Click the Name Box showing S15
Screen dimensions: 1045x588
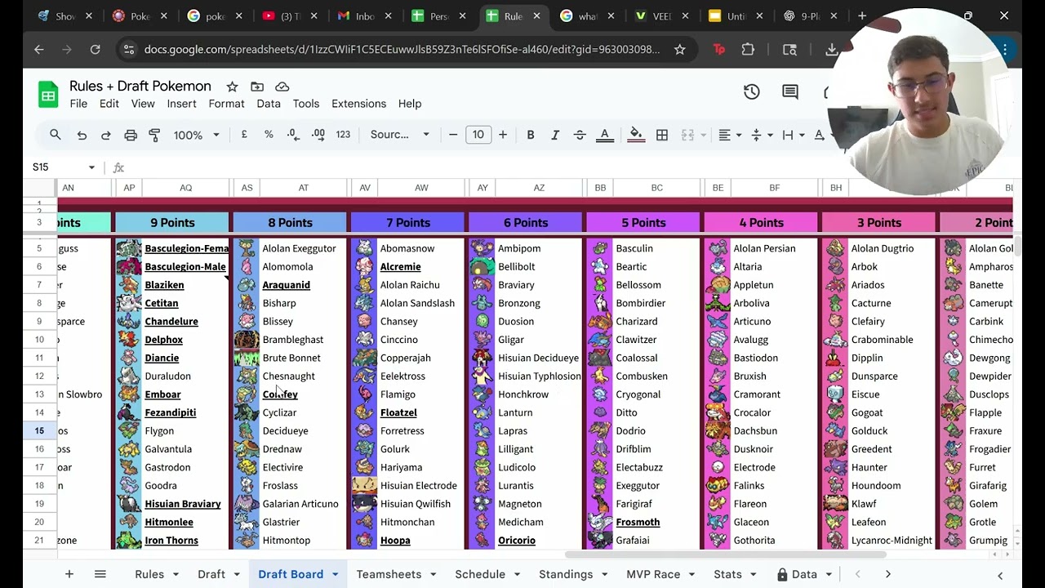pyautogui.click(x=64, y=167)
